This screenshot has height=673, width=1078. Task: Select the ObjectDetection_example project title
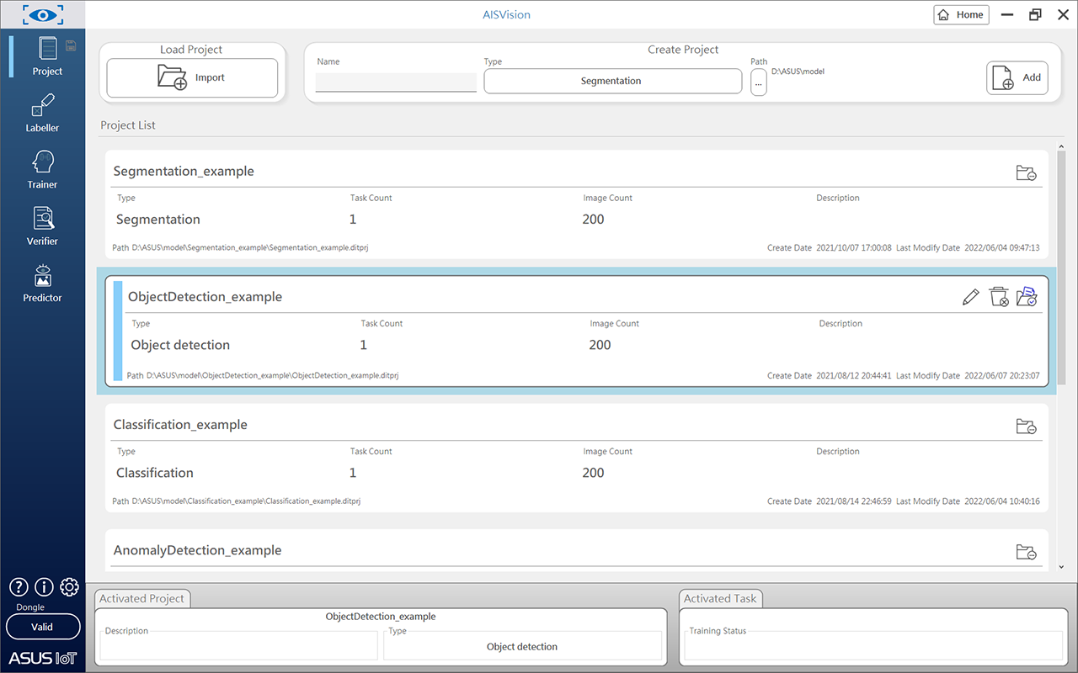coord(205,297)
